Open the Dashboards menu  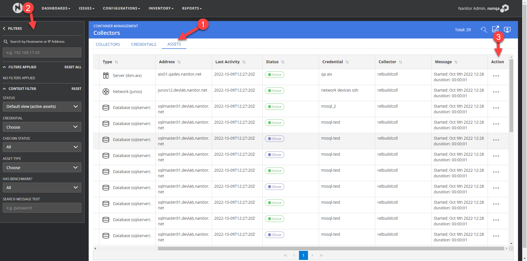[56, 8]
